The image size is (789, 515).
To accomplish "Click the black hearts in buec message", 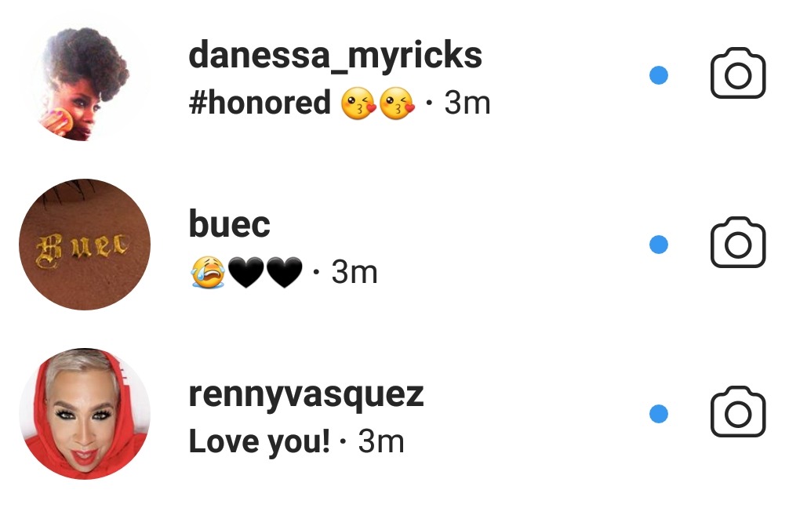I will [x=265, y=274].
